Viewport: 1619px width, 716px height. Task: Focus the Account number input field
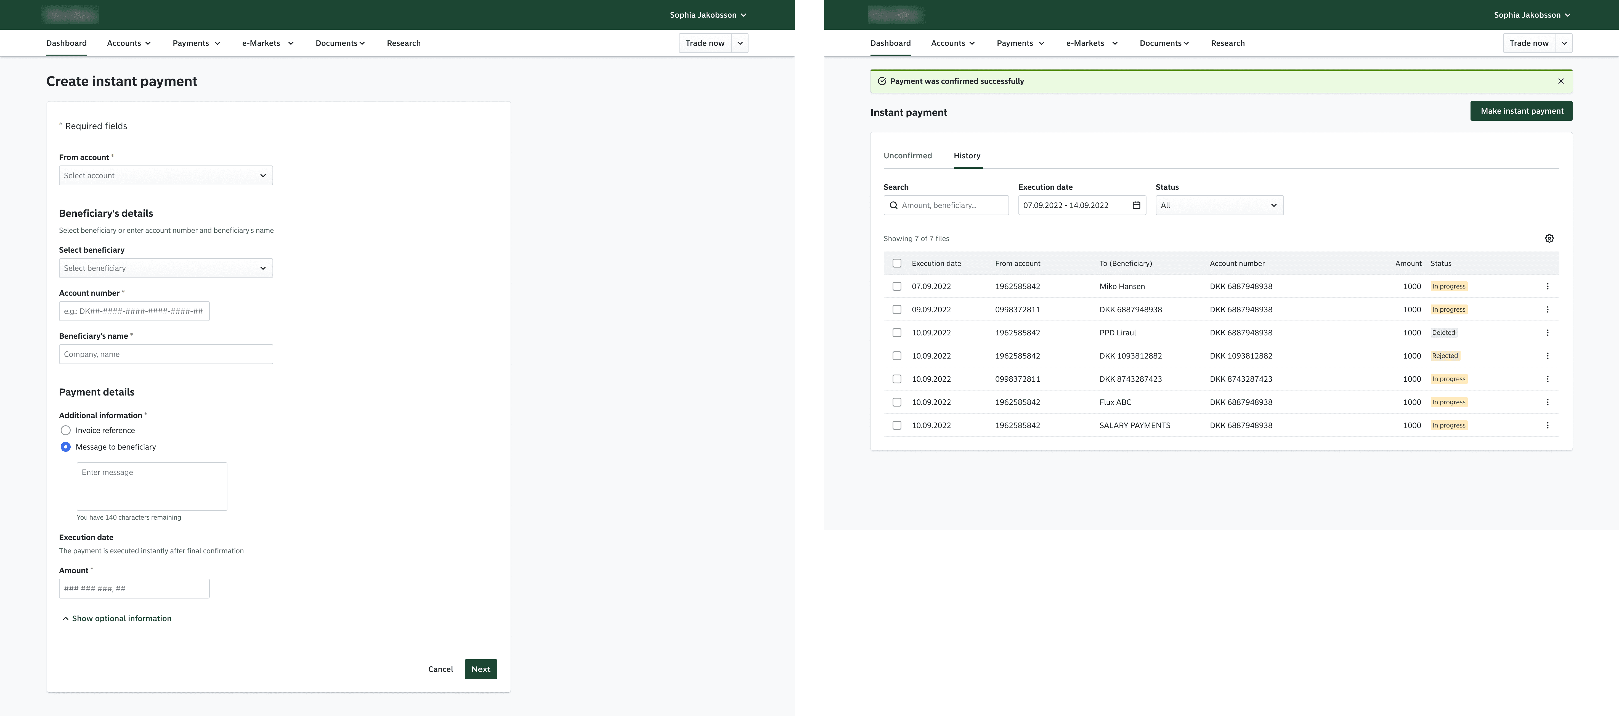(134, 311)
